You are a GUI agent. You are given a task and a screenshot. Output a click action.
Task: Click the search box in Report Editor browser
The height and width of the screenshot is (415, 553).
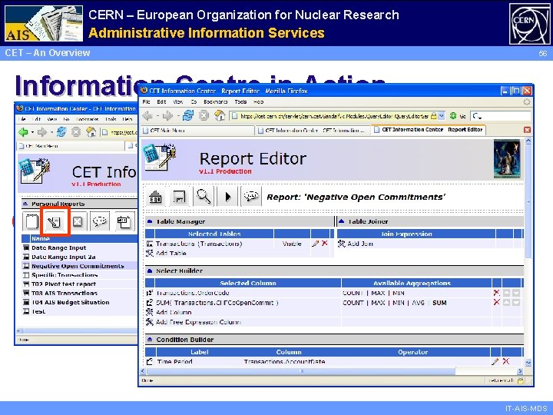(501, 116)
